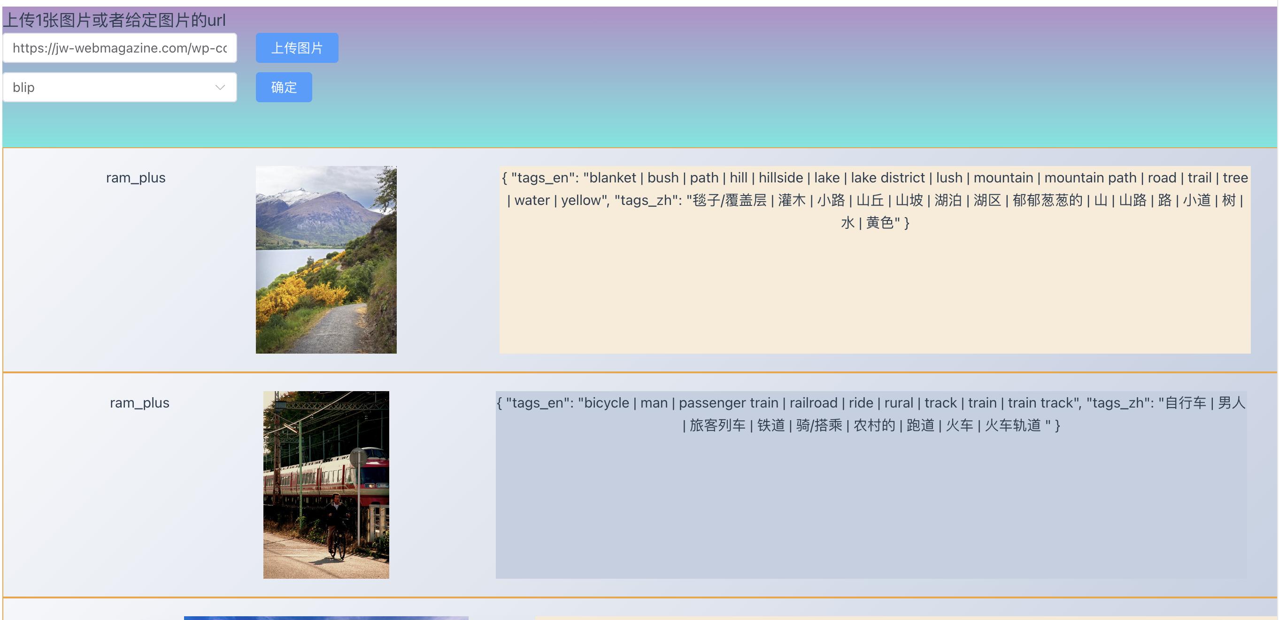Click the image URL input field
This screenshot has height=620, width=1279.
(119, 48)
